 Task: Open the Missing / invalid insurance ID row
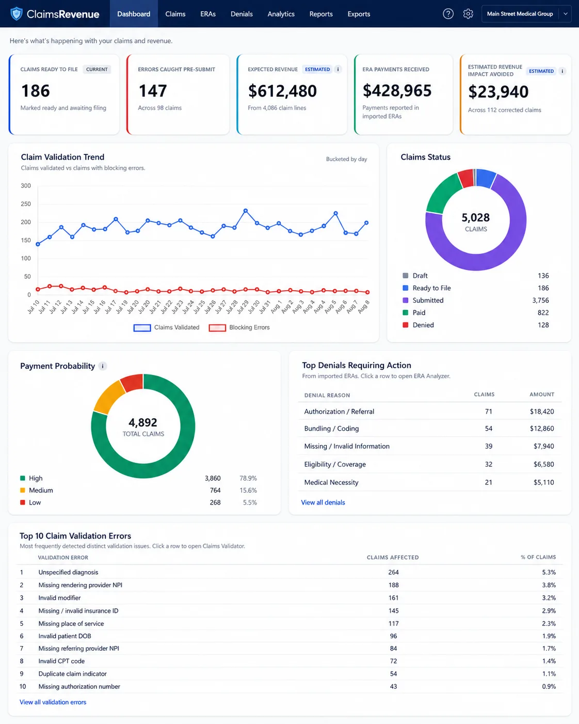289,611
